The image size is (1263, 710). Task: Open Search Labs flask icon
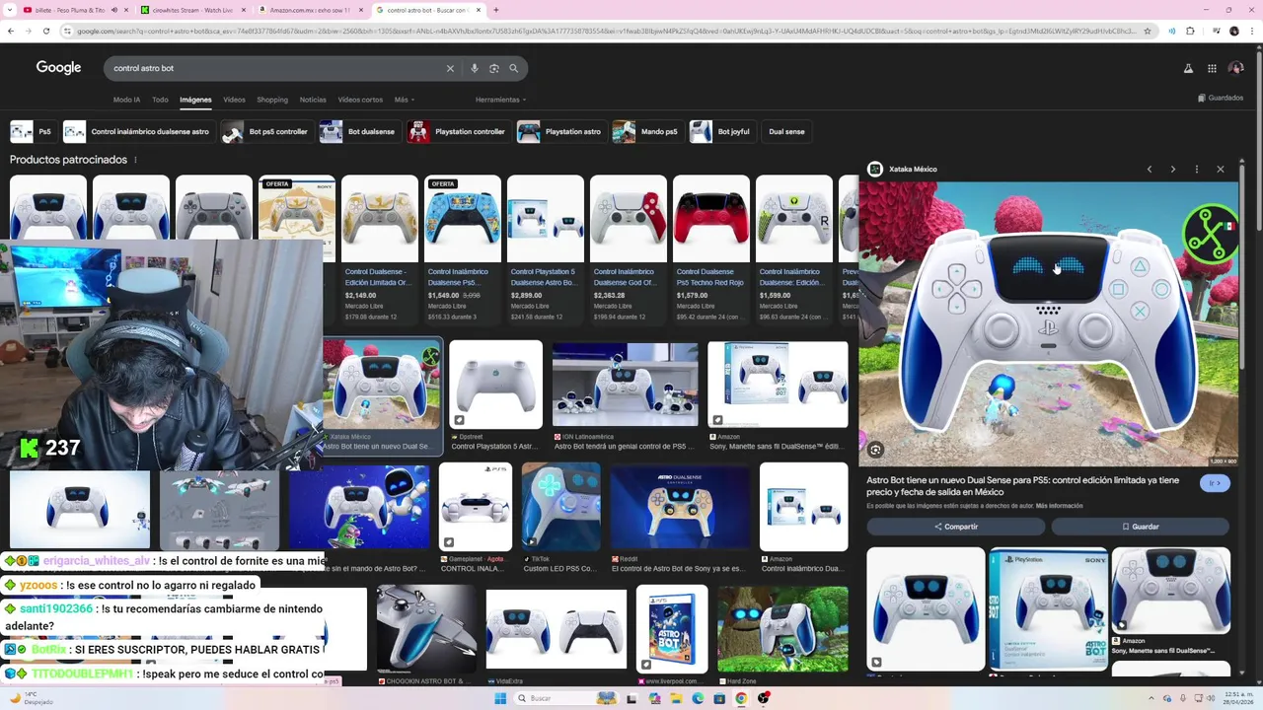tap(1188, 68)
